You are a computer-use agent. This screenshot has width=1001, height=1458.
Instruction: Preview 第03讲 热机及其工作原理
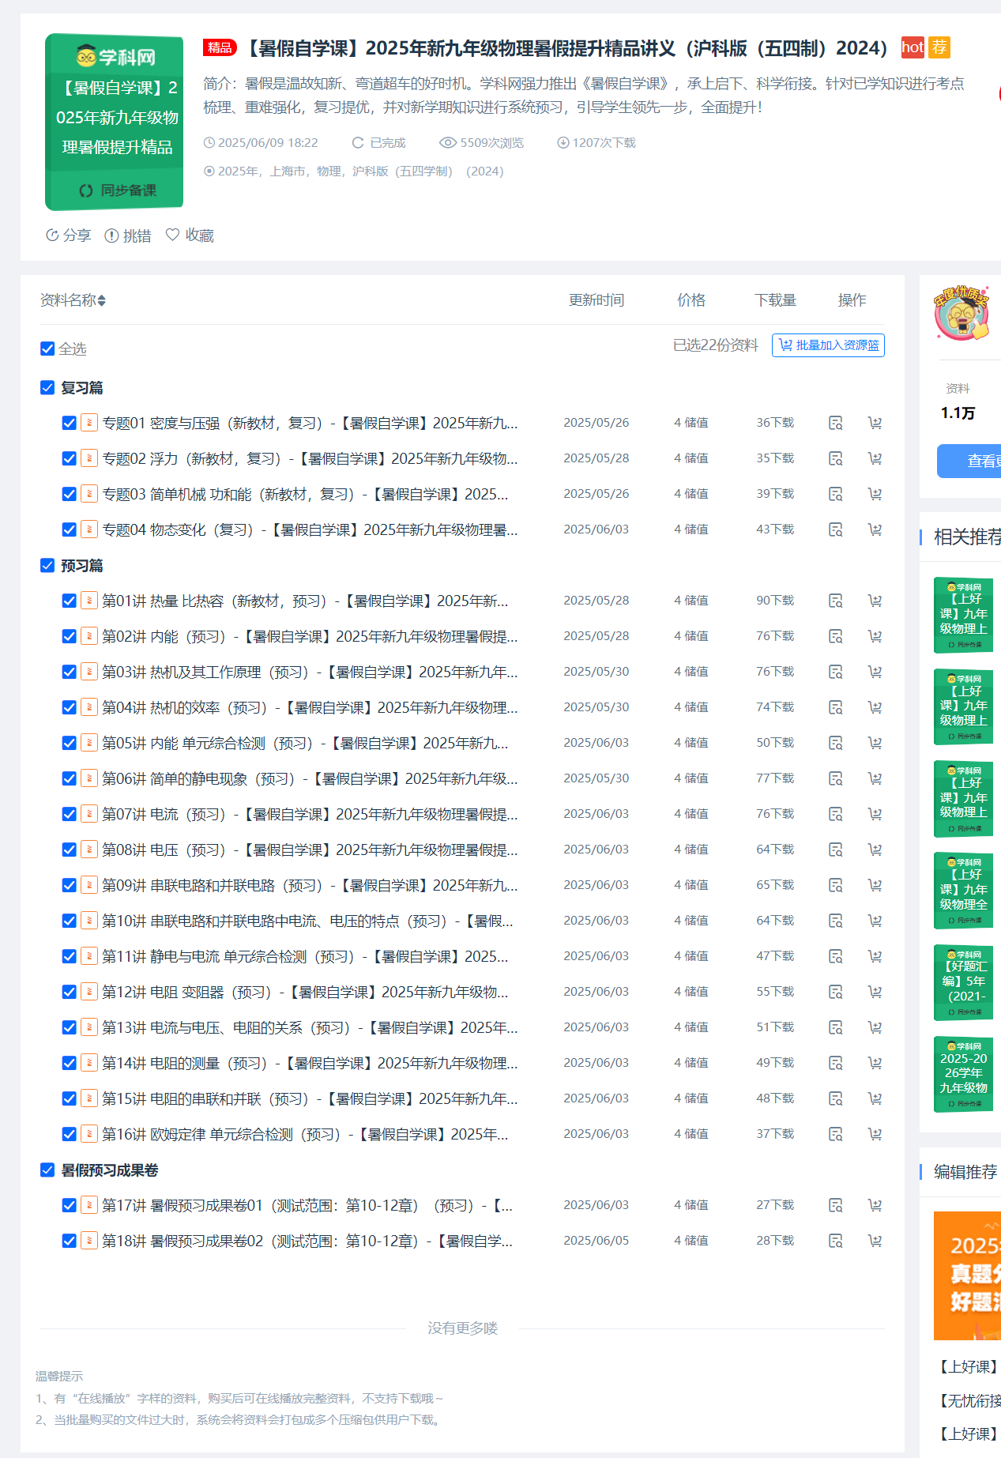(x=835, y=672)
